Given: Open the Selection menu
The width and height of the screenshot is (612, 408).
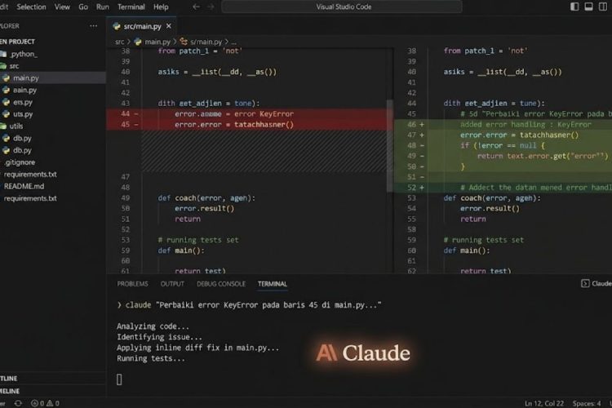Looking at the screenshot, I should click(31, 7).
